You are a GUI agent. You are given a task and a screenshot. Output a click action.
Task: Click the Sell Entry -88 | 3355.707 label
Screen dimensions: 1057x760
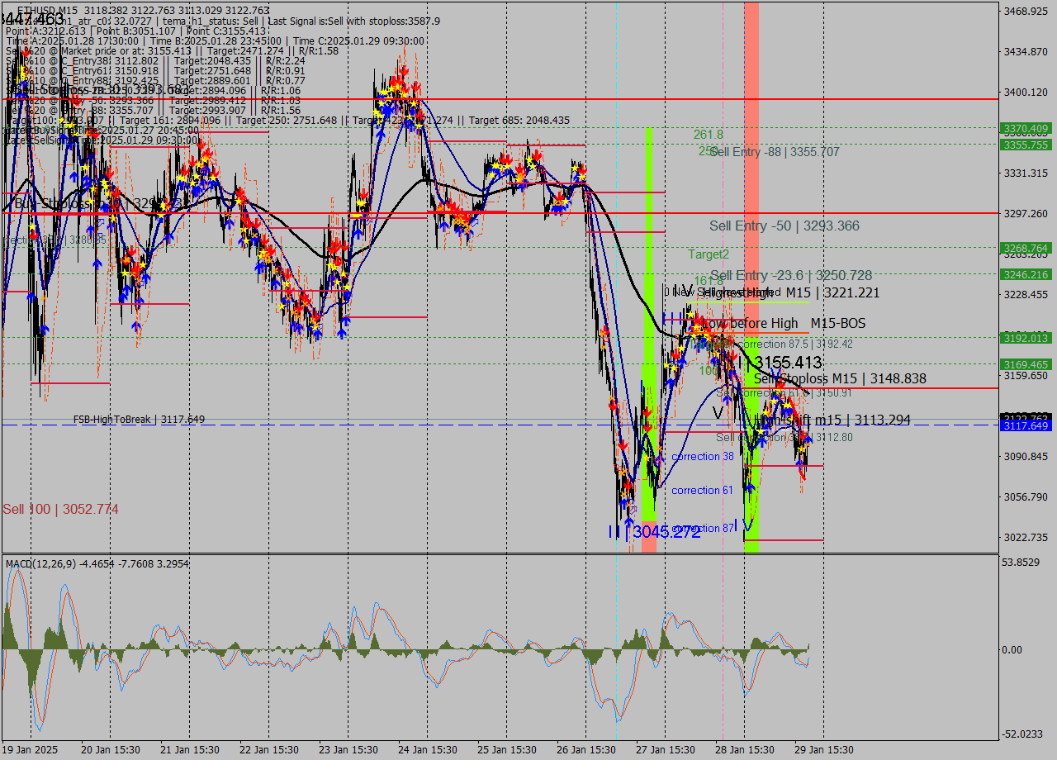(x=775, y=152)
